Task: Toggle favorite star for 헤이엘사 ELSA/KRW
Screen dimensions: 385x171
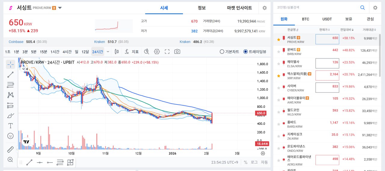Action: [x=279, y=64]
